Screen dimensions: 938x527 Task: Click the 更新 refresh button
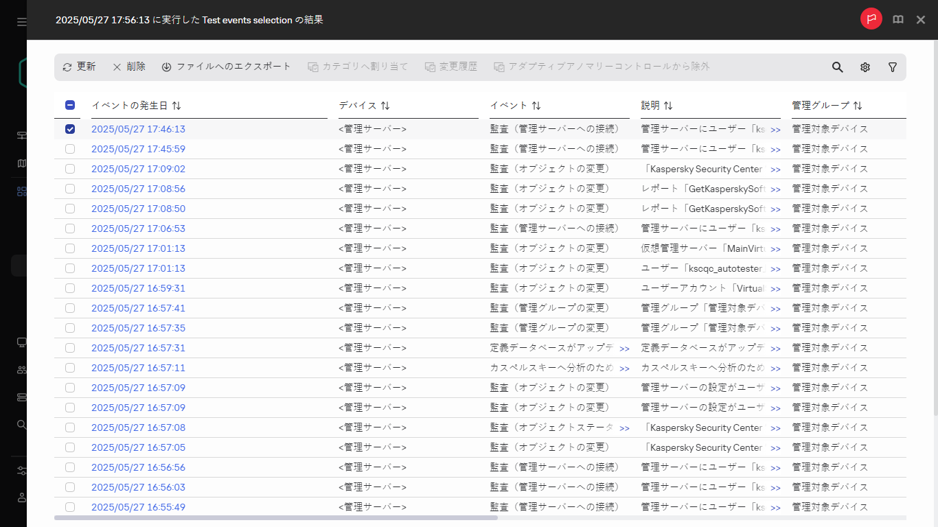(79, 67)
